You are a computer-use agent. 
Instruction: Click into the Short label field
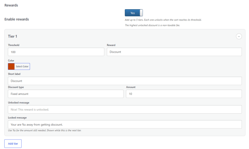(125, 81)
